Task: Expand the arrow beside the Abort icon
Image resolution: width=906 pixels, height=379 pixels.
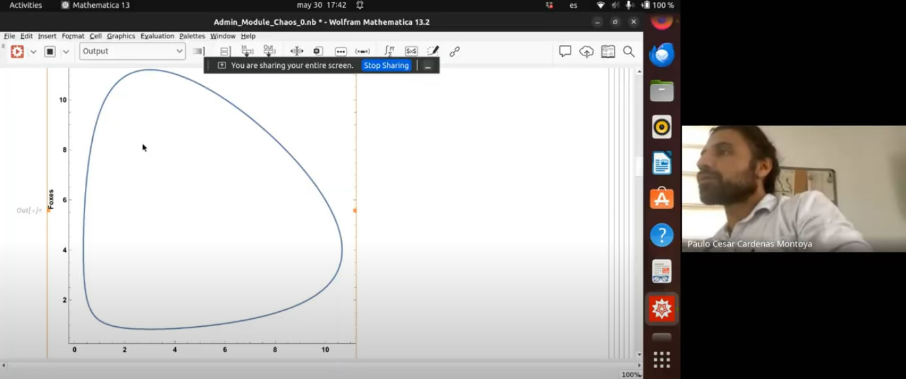Action: [x=66, y=52]
